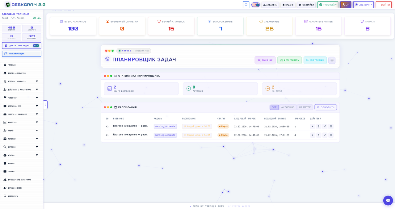Open scheduler settings via the gear icon
The height and width of the screenshot is (209, 395).
[332, 60]
